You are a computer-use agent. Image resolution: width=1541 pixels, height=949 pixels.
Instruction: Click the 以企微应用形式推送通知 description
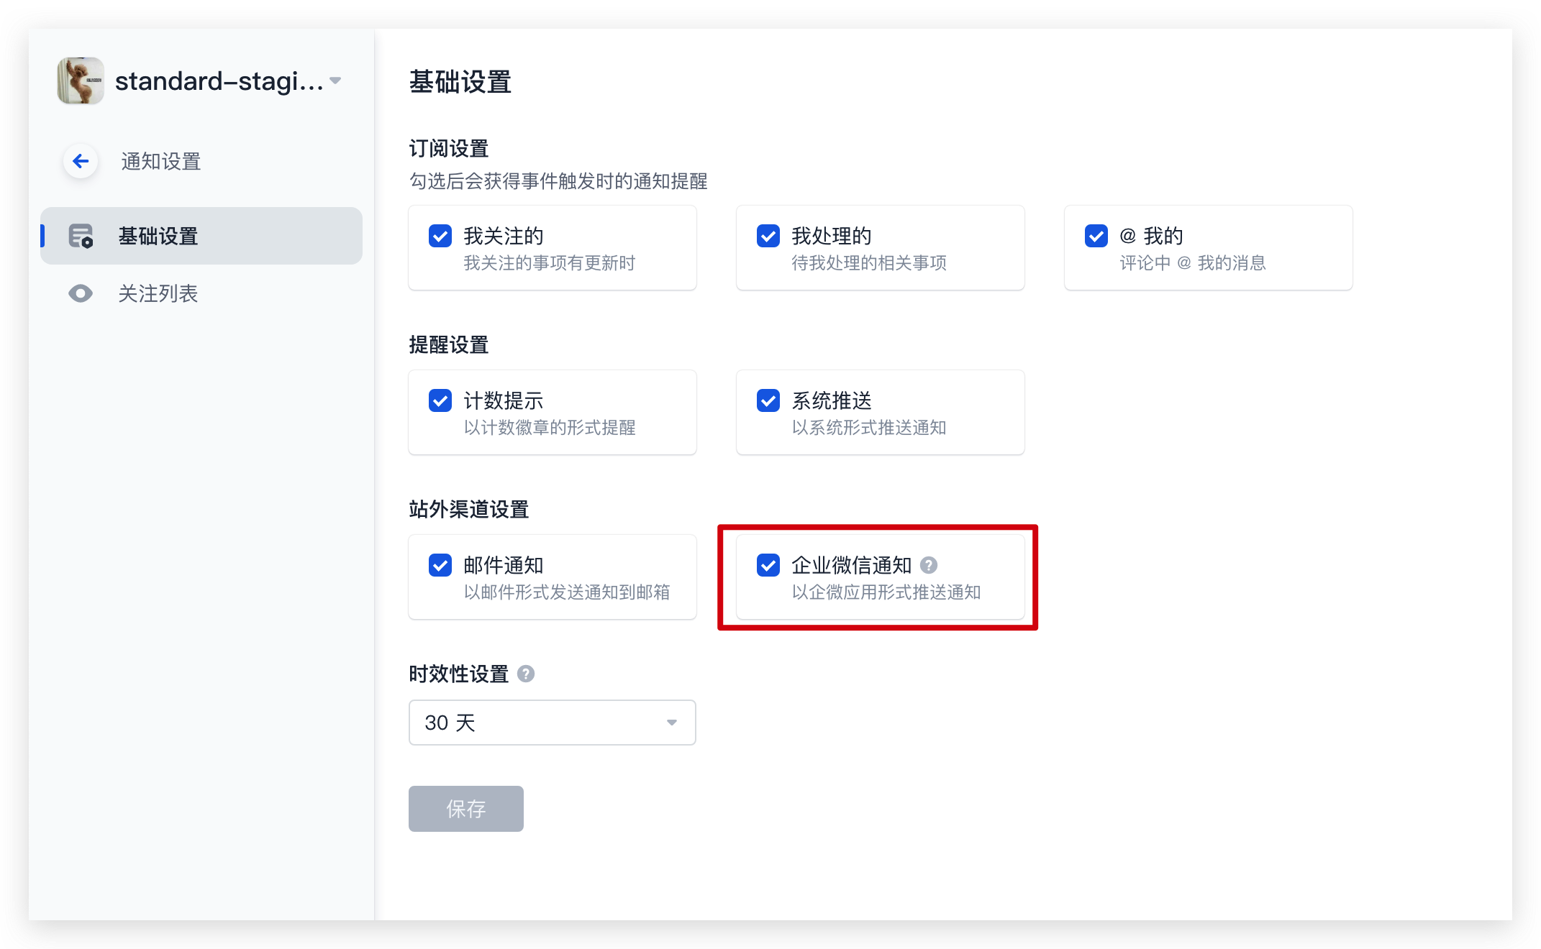886,592
